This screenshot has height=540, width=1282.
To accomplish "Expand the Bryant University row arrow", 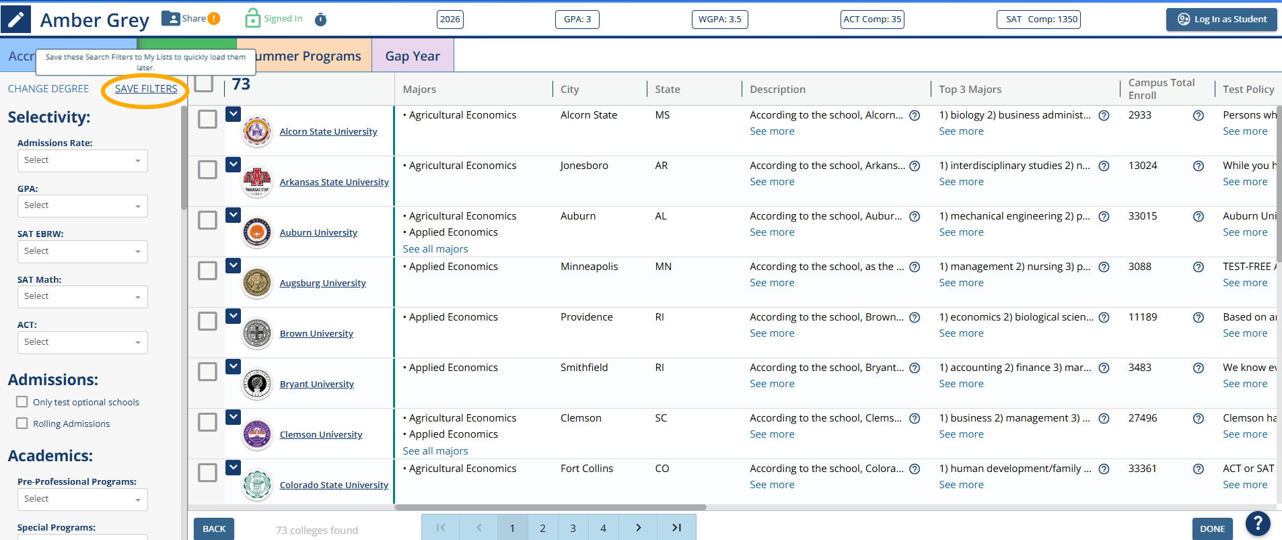I will pos(233,366).
